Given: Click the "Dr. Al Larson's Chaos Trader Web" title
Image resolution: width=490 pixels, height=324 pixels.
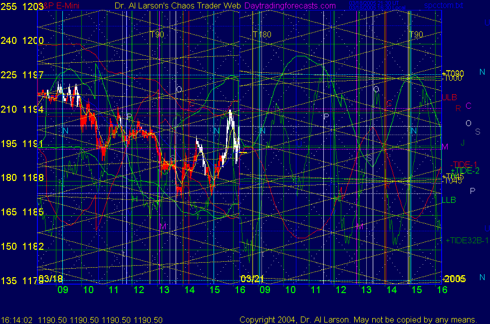Looking at the screenshot, I should tap(178, 5).
